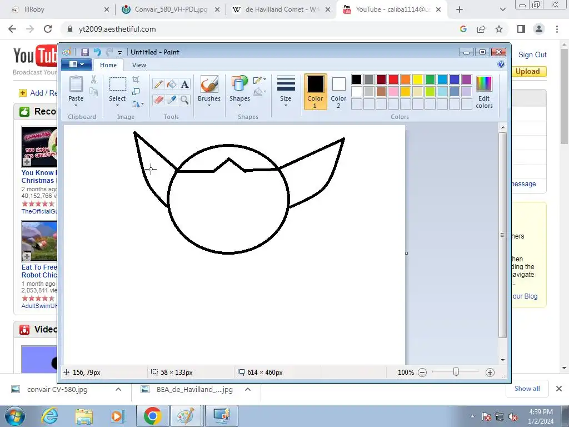Activate Color 1 button
This screenshot has width=569, height=427.
(315, 92)
